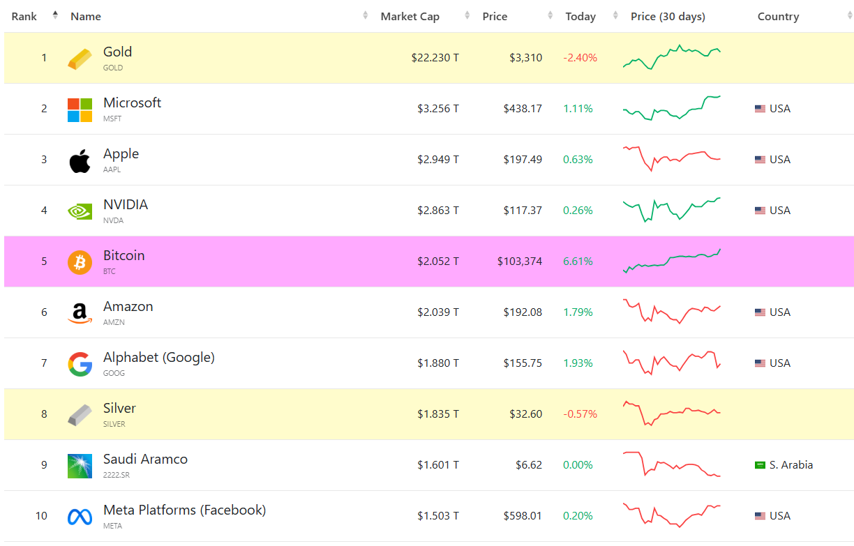This screenshot has height=546, width=854.
Task: Click Microsoft price $438.17
Action: click(523, 109)
